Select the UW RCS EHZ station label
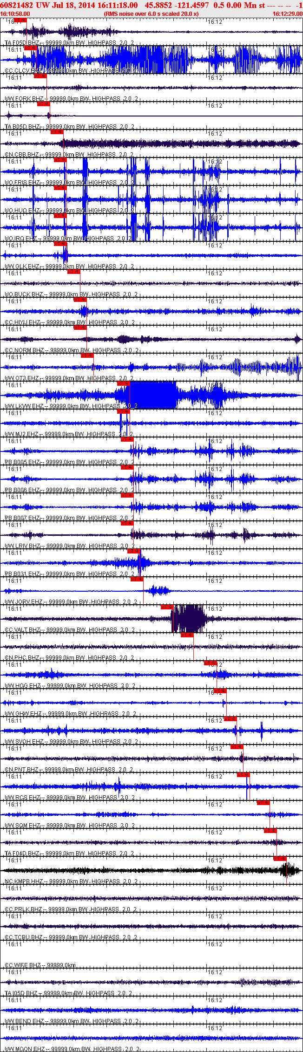303x1052 pixels. coord(22,798)
